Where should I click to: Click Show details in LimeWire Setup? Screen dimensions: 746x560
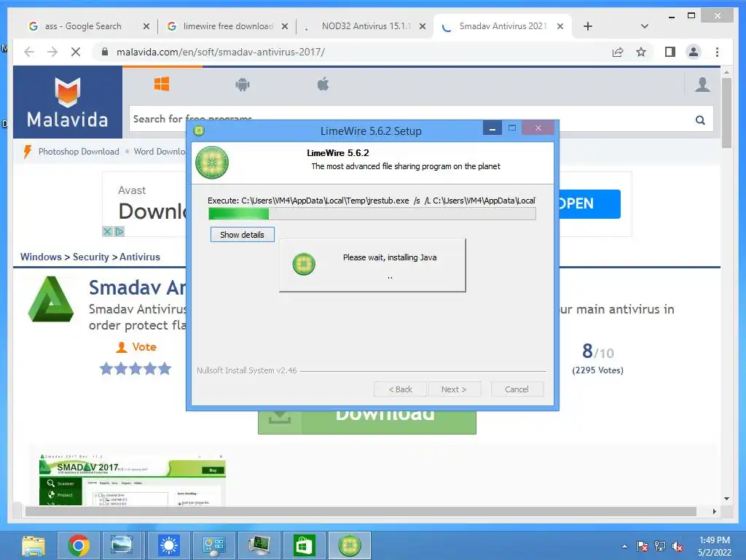(242, 235)
